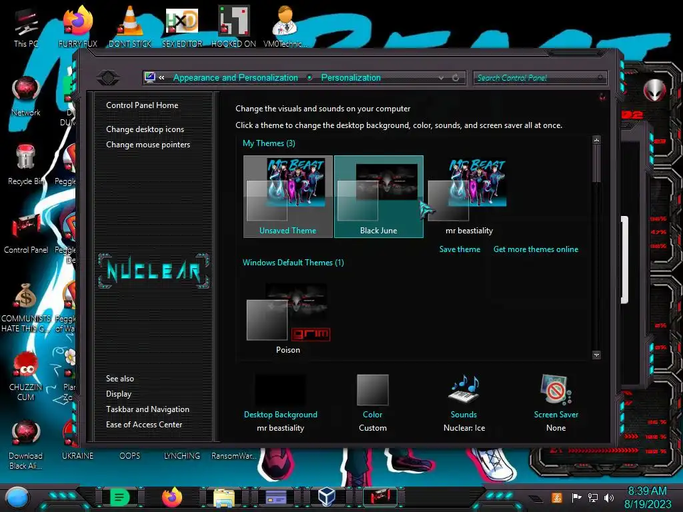
Task: Open the Recycle Bin desktop icon
Action: [x=26, y=165]
